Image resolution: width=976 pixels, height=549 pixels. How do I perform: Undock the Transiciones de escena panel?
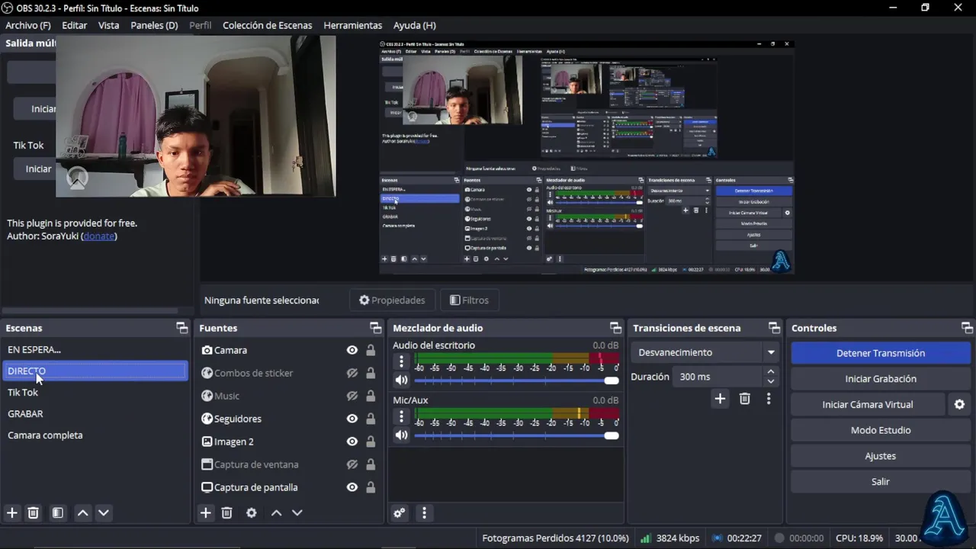tap(774, 328)
